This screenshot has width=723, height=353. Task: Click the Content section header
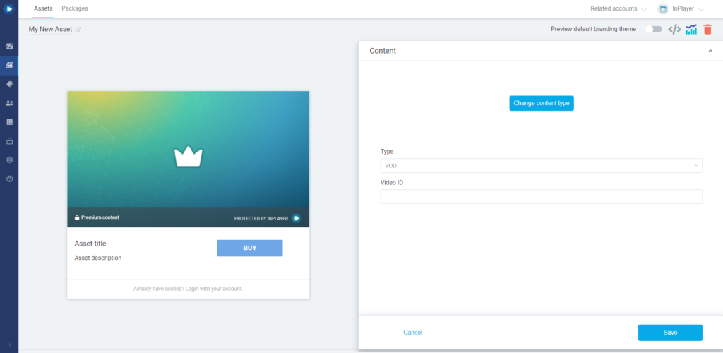pos(541,51)
